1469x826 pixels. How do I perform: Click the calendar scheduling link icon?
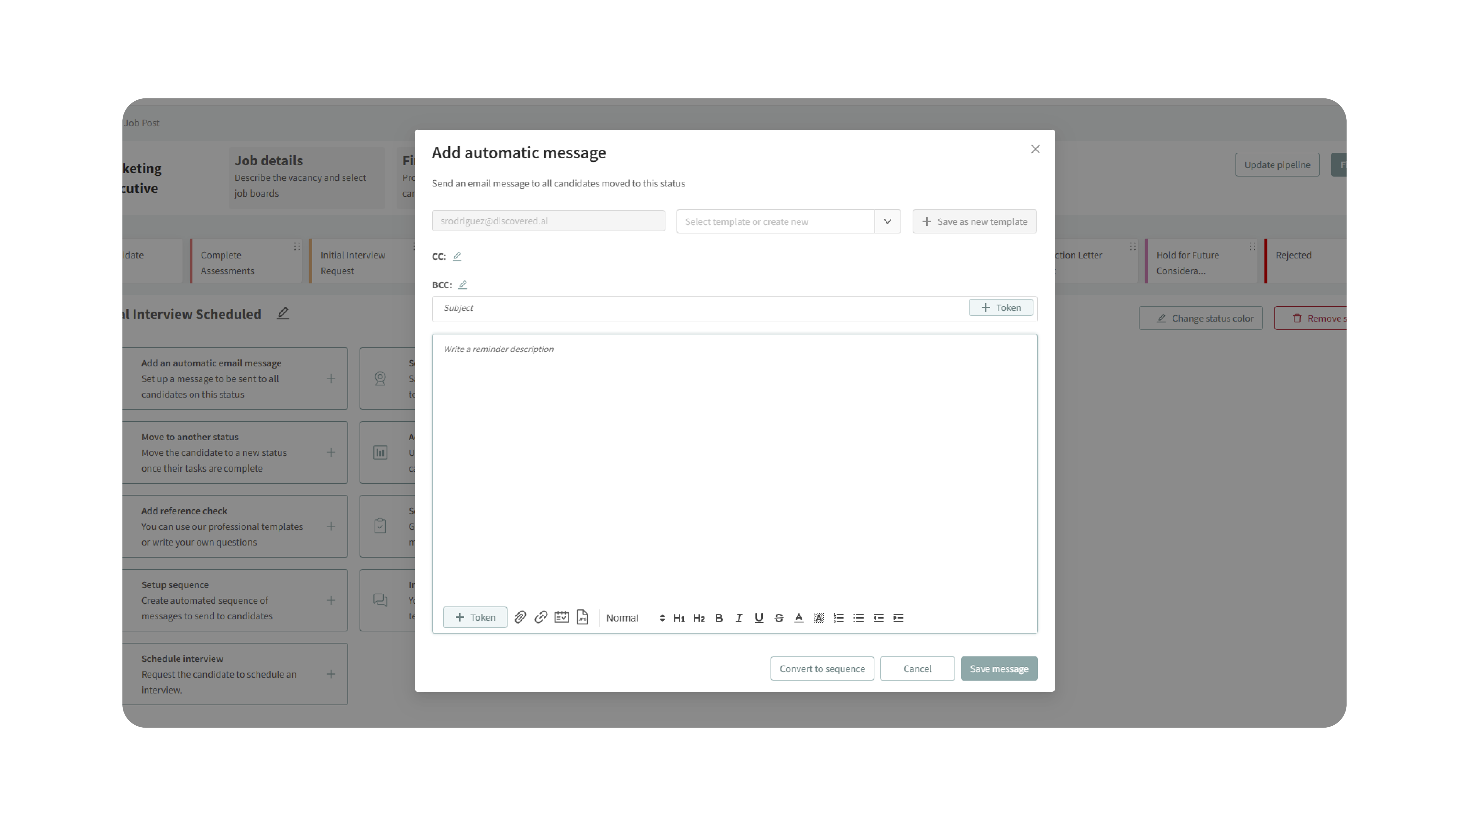(562, 617)
